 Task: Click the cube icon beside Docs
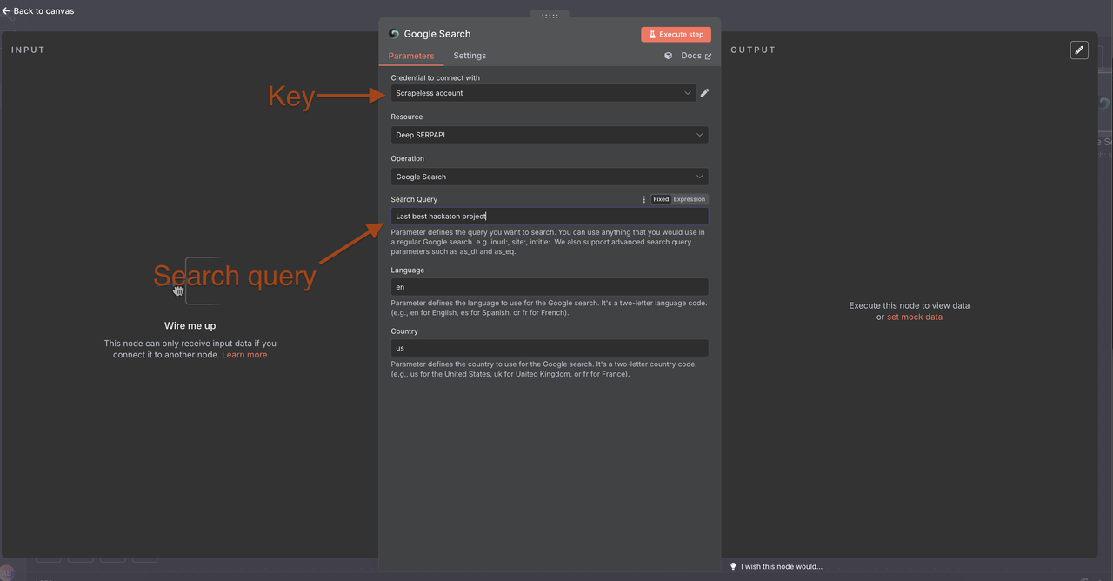pos(668,56)
